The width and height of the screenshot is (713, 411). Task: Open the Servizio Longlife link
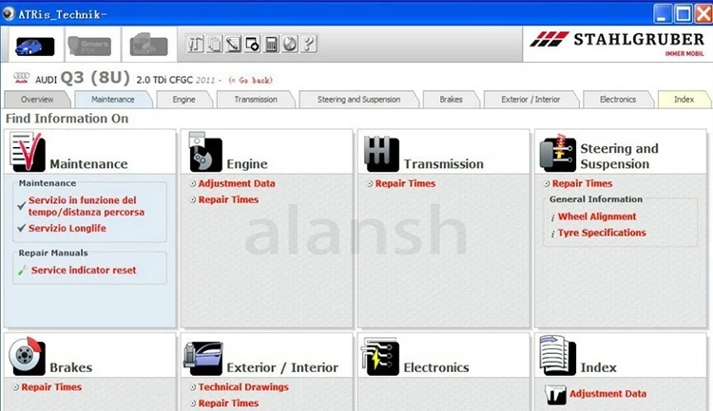(x=67, y=229)
